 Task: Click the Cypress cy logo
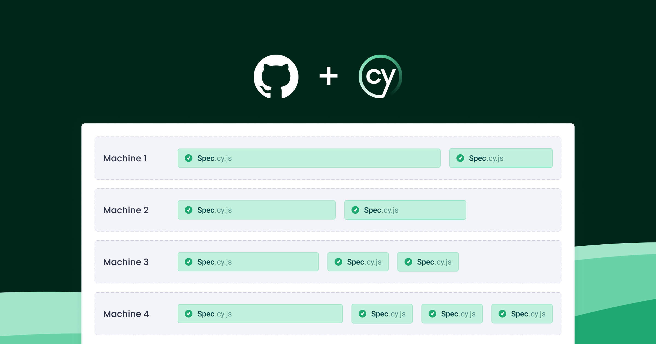[380, 76]
